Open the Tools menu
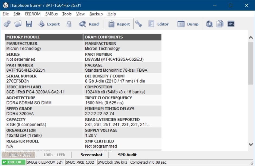Image resolution: width=255 pixels, height=166 pixels. [x=67, y=14]
